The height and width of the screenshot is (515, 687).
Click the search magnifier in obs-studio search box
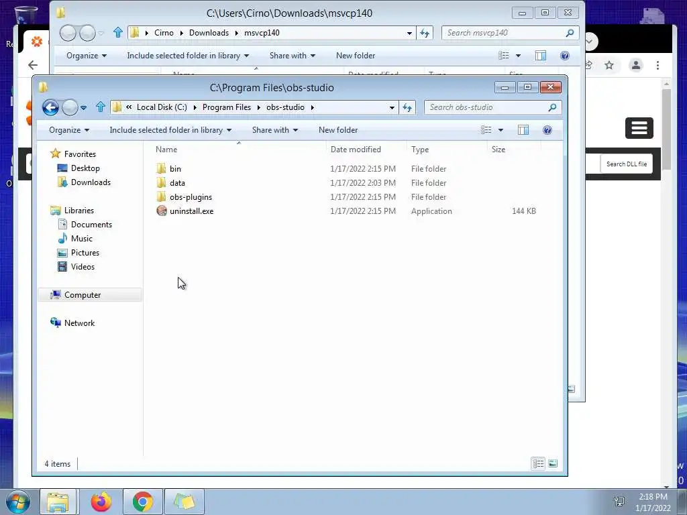pyautogui.click(x=552, y=107)
